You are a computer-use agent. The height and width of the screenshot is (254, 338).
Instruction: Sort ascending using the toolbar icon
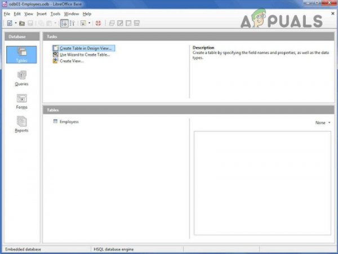point(64,23)
